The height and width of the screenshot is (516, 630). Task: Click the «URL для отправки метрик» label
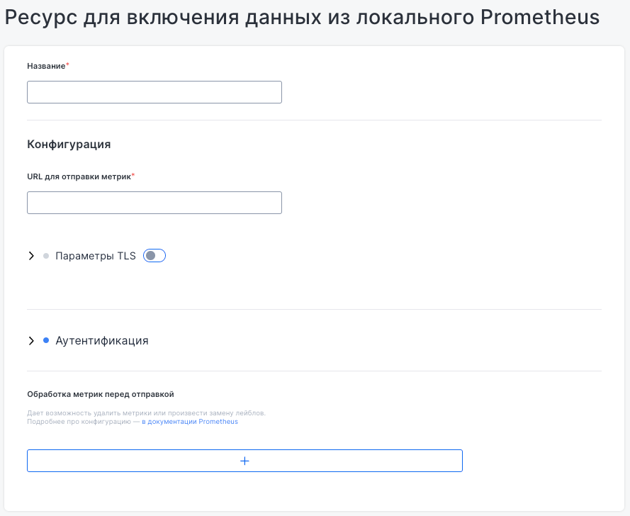(79, 176)
